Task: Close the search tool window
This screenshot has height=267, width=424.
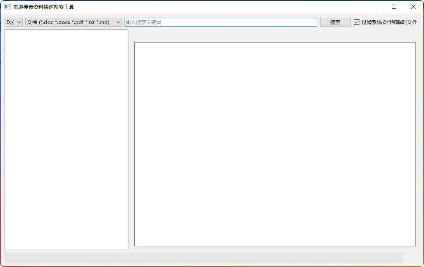Action: (x=413, y=7)
